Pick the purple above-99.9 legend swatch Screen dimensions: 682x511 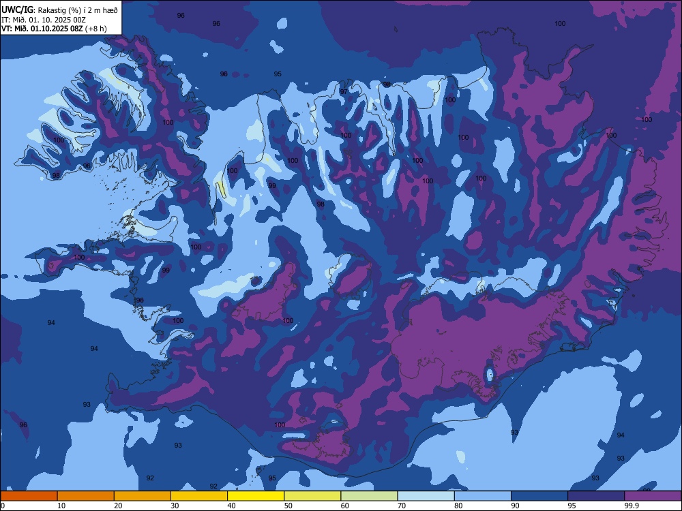(653, 496)
